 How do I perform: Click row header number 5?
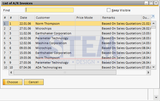[x=6, y=43]
